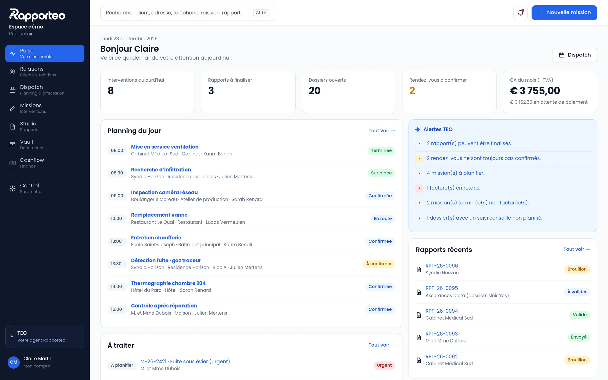Image resolution: width=608 pixels, height=380 pixels.
Task: Click the Dispatch calendar icon in sidebar
Action: 12,90
